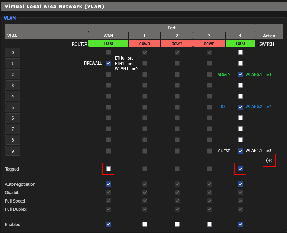Click the plus icon to add VLAN
The image size is (287, 233).
269,160
